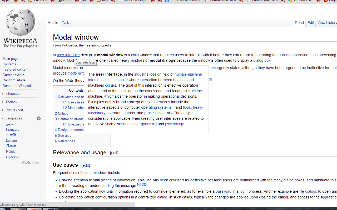This screenshot has width=337, height=210.
Task: Expand the Print/export sidebar section
Action: tap(14, 110)
